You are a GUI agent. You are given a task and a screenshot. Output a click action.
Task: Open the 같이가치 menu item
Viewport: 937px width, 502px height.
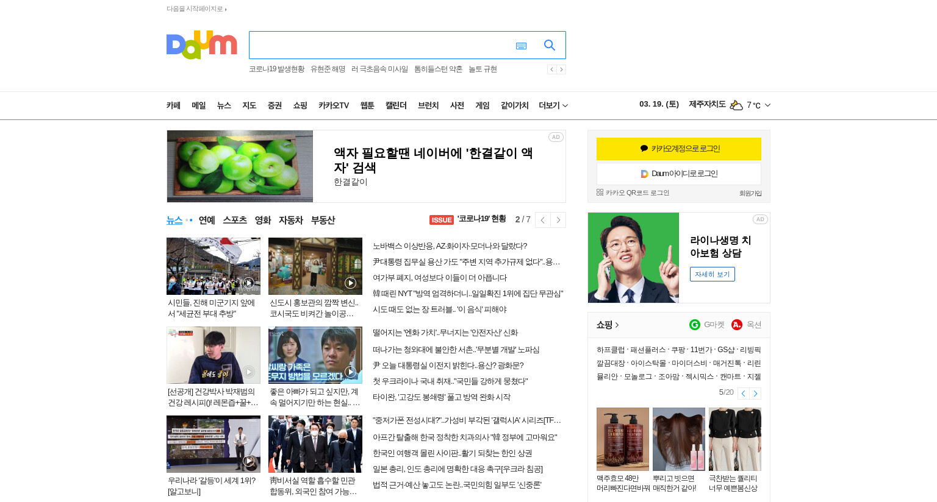pos(514,105)
